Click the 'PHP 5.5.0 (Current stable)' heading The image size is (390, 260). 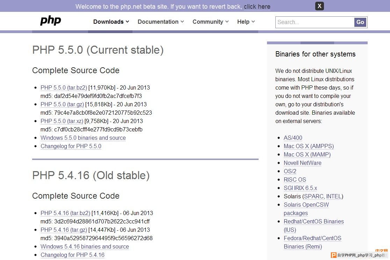coord(98,50)
